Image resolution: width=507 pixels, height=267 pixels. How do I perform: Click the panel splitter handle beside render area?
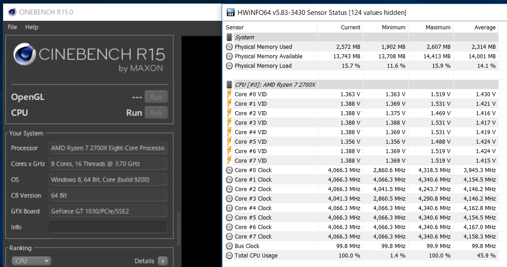[x=178, y=229]
